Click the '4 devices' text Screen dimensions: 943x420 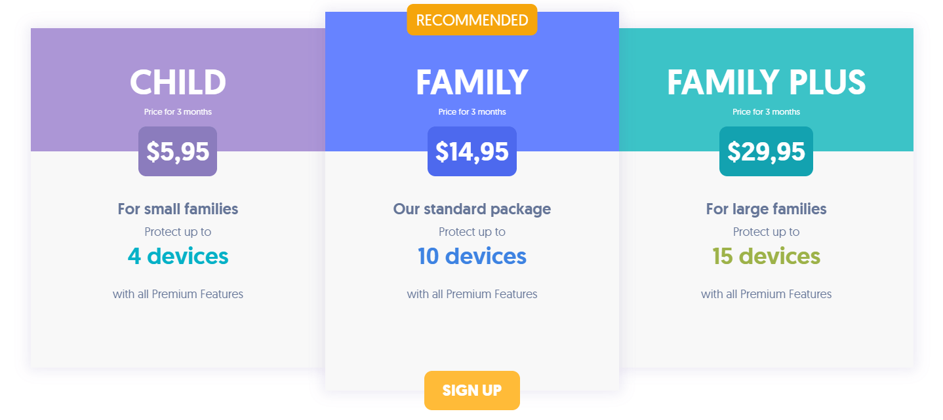178,256
